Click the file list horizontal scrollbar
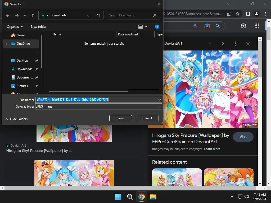271x203 pixels. pyautogui.click(x=88, y=91)
